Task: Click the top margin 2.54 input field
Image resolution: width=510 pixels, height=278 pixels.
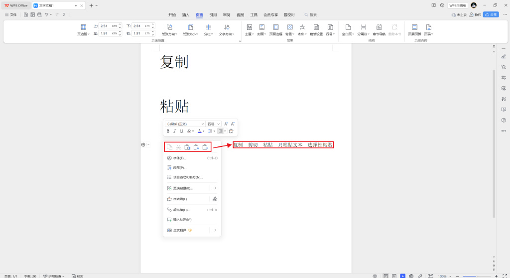Action: coord(108,26)
